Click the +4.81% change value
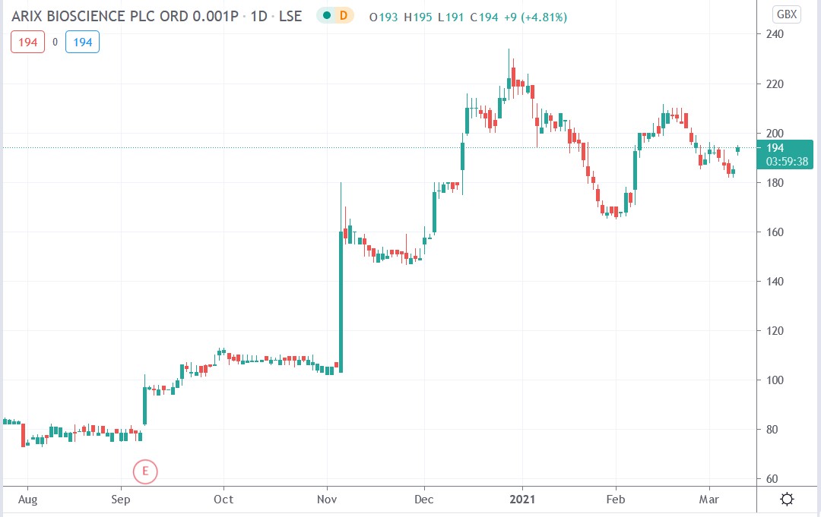Image resolution: width=821 pixels, height=517 pixels. (545, 14)
